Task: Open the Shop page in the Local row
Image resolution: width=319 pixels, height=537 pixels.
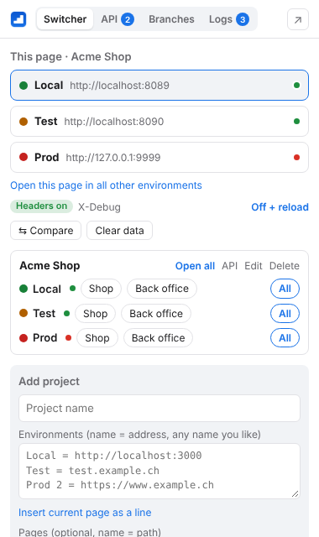Action: tap(101, 289)
